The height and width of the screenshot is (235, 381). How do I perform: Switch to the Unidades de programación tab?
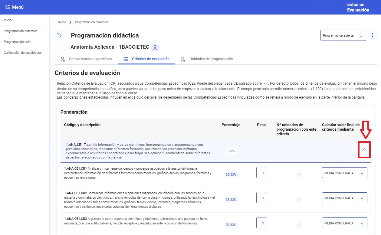coord(211,59)
